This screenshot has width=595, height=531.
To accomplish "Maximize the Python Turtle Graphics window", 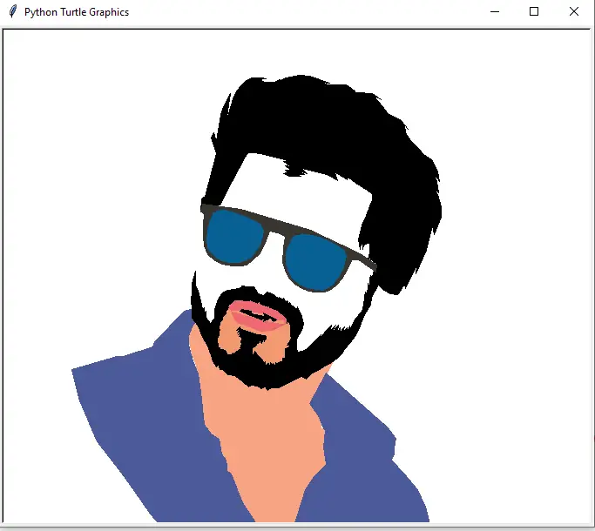I will coord(534,12).
